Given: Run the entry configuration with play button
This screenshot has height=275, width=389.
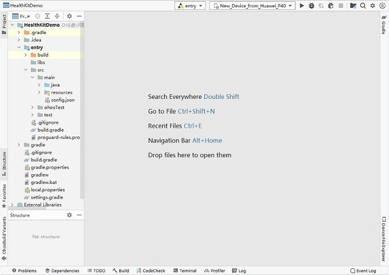Looking at the screenshot, I should point(301,5).
